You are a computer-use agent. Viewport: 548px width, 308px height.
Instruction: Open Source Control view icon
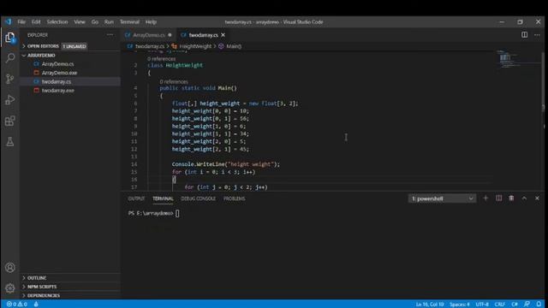[10, 79]
